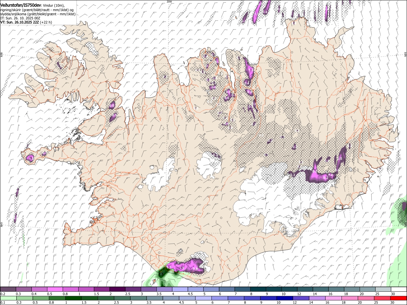The height and width of the screenshot is (305, 407).
Task: Click the '12' label in the top legend row
Action: [x=299, y=294]
